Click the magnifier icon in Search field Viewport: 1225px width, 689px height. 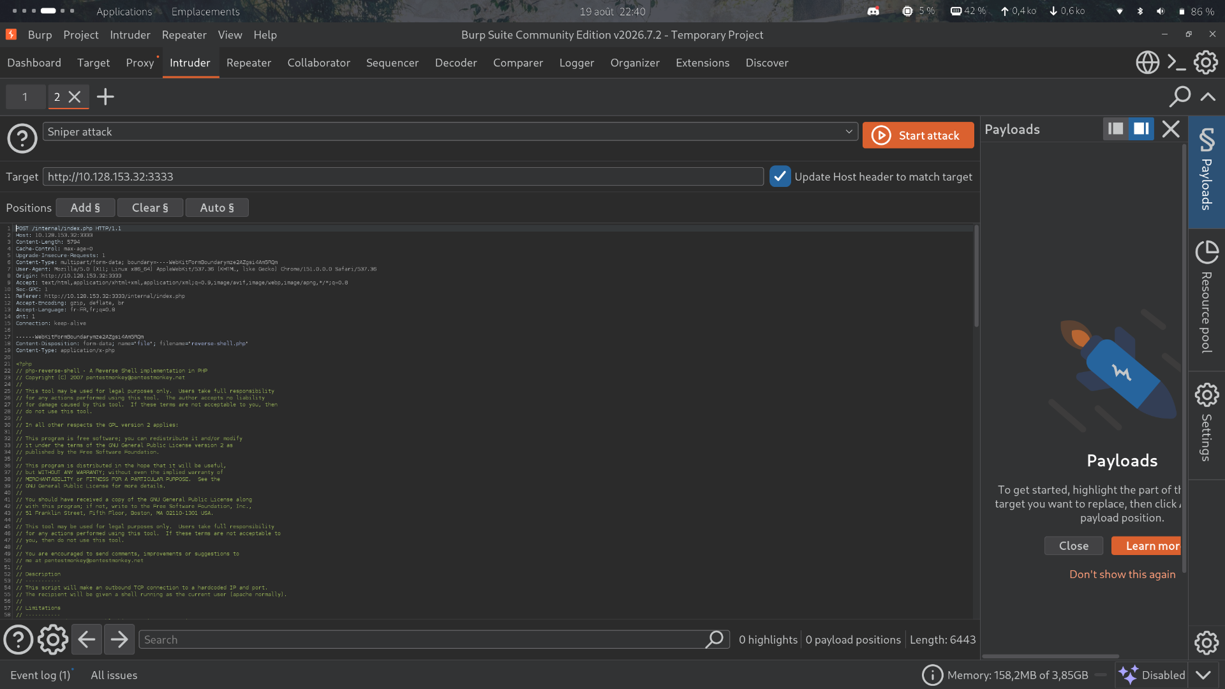715,639
